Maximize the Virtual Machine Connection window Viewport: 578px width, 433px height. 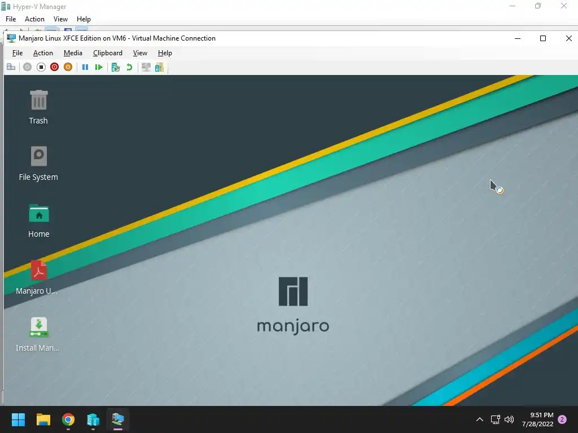point(543,38)
